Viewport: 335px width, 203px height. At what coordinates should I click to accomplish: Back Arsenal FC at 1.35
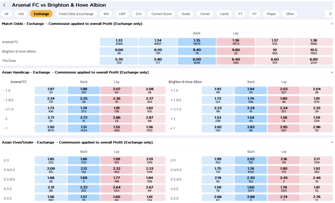(x=197, y=42)
